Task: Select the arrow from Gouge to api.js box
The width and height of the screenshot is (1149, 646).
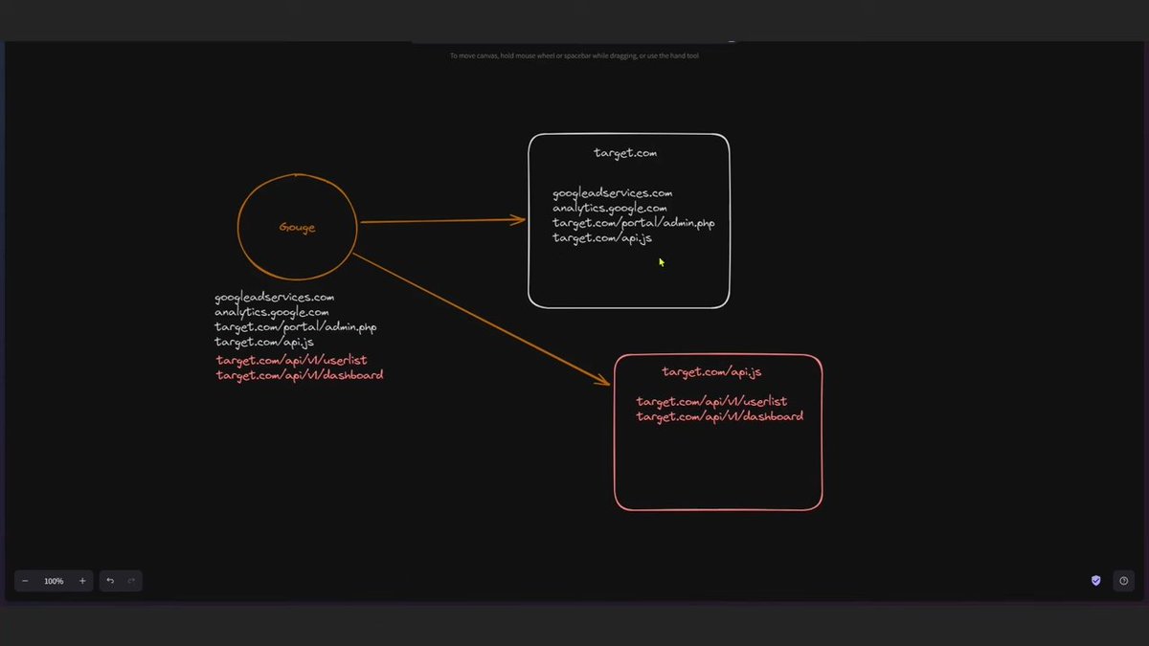Action: pos(482,320)
